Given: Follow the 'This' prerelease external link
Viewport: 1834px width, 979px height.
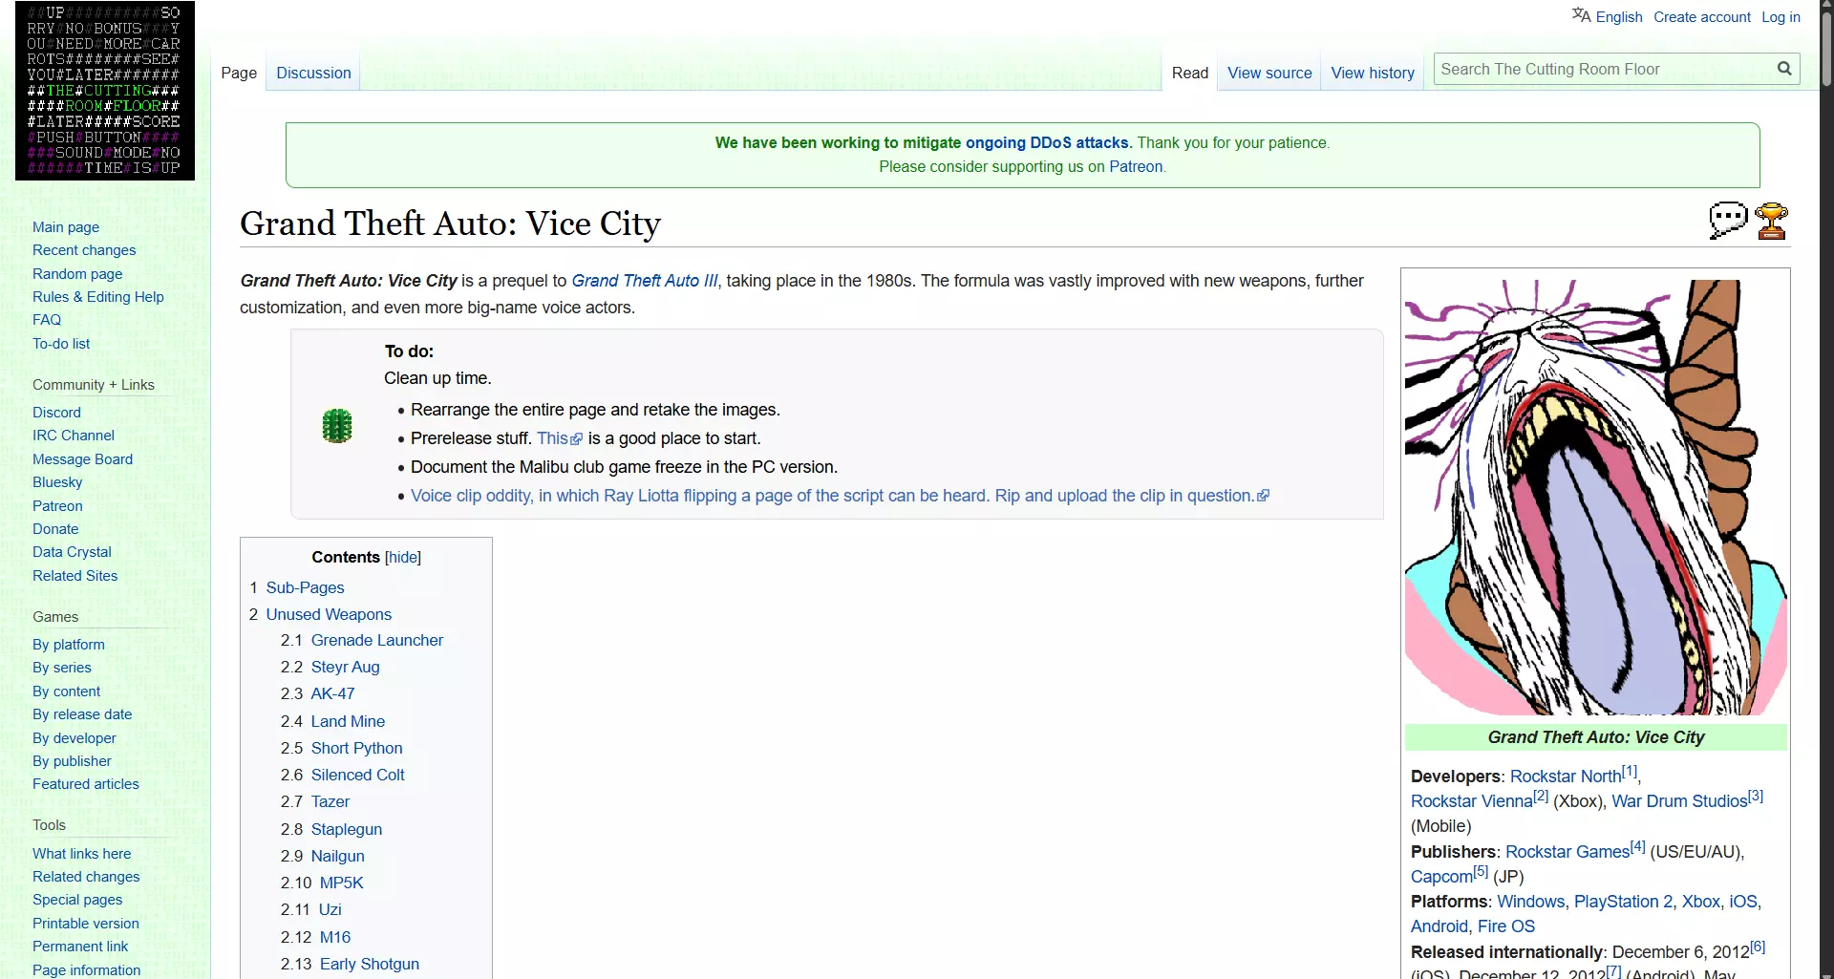Looking at the screenshot, I should [559, 438].
